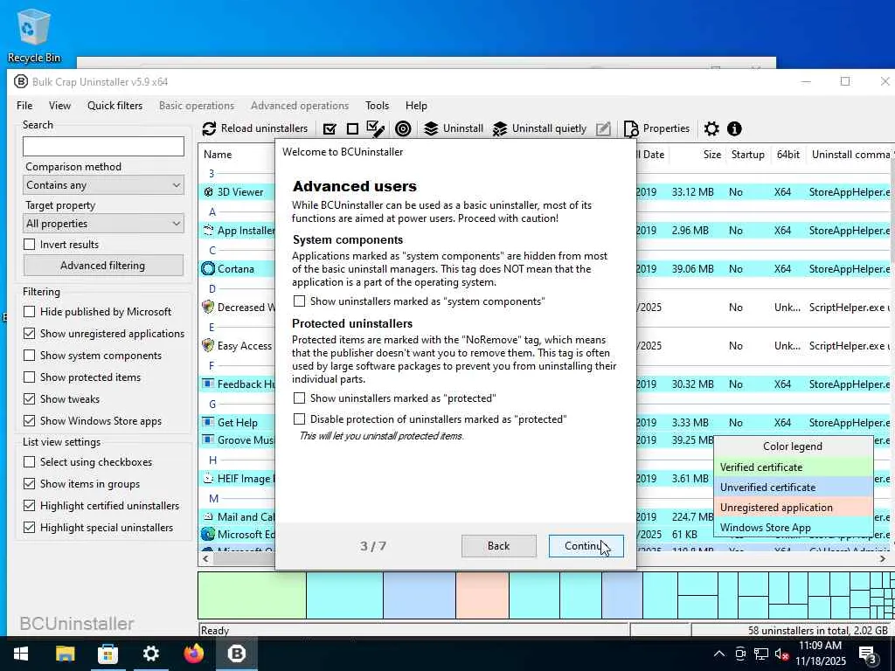895x671 pixels.
Task: Check Show system components in Filtering
Action: (29, 356)
